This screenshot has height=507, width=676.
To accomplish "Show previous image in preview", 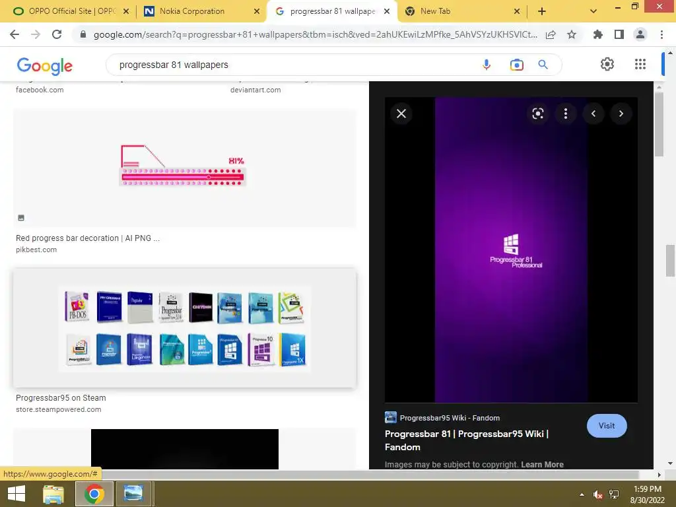I will coord(593,114).
